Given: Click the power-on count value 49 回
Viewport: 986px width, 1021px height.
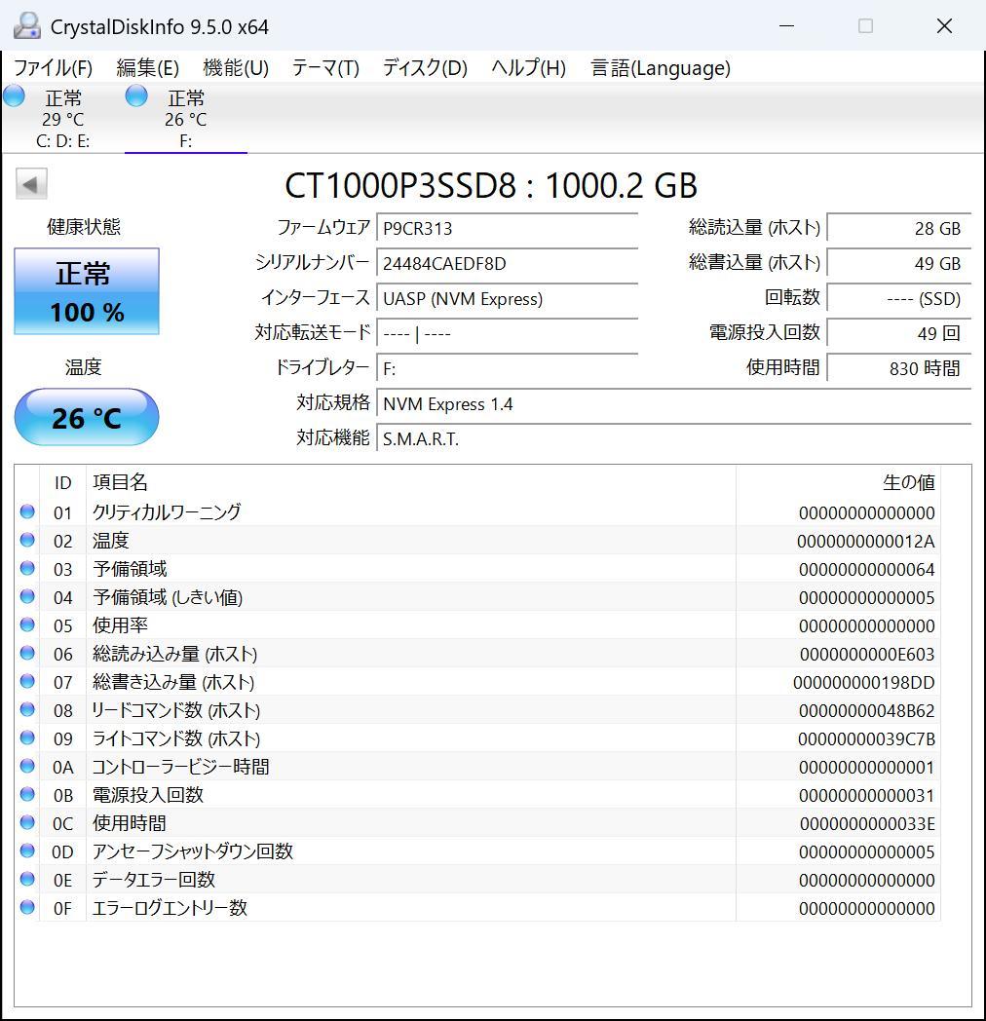Looking at the screenshot, I should coord(898,334).
